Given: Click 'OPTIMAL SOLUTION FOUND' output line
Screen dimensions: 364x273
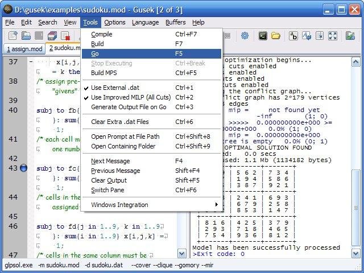Looking at the screenshot, I should (268, 148).
